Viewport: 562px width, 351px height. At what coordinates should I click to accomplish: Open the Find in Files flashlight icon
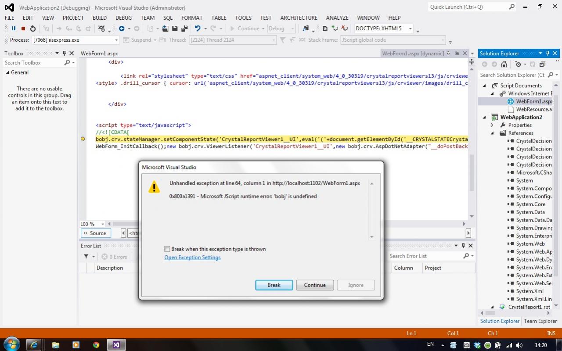point(306,29)
